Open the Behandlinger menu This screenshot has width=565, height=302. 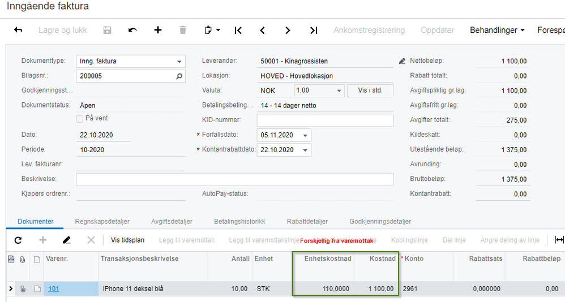pos(497,30)
